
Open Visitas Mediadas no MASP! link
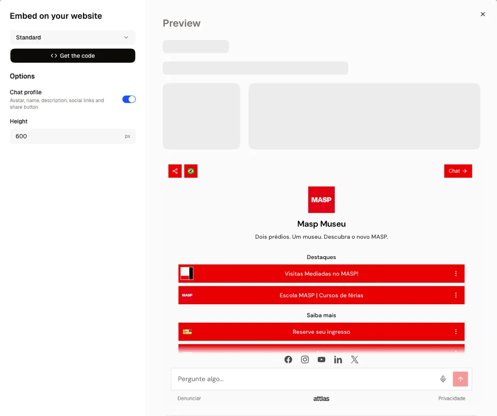pos(321,274)
